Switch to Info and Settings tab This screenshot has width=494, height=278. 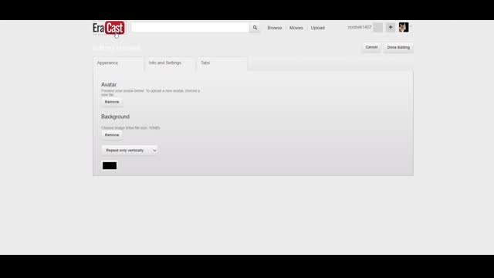pos(169,63)
